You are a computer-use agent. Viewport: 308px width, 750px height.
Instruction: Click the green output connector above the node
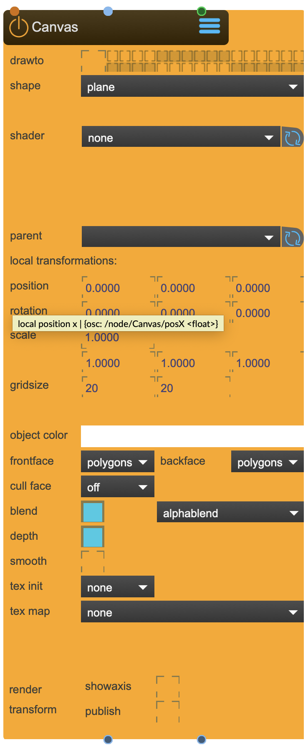(201, 11)
